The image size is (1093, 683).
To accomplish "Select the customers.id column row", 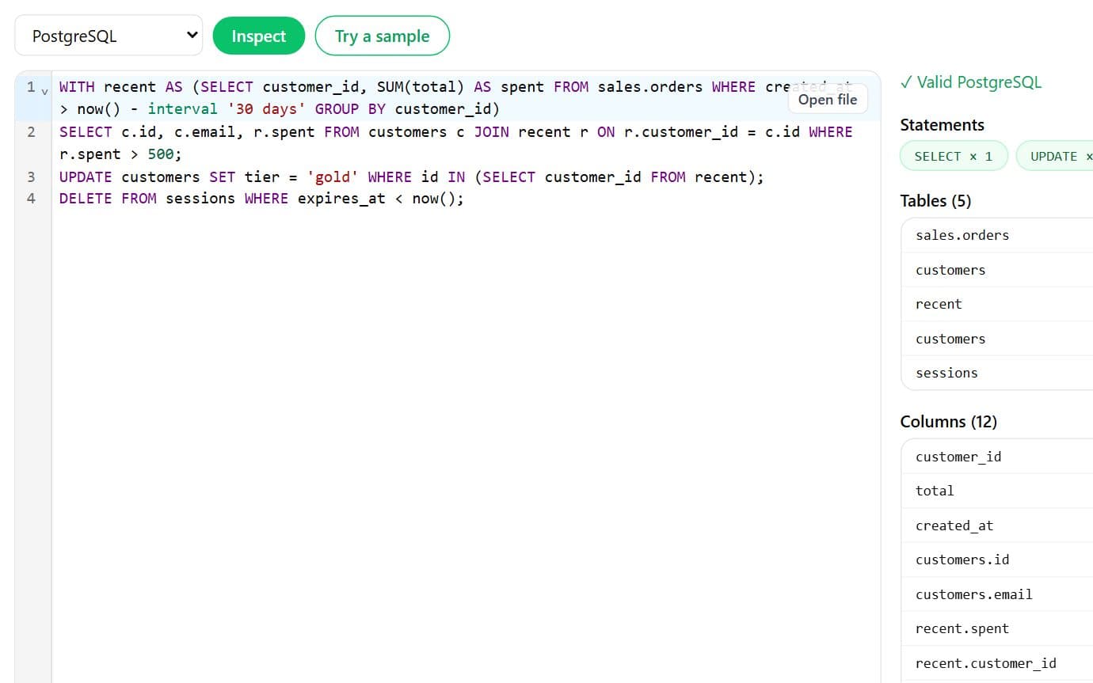I will [997, 560].
